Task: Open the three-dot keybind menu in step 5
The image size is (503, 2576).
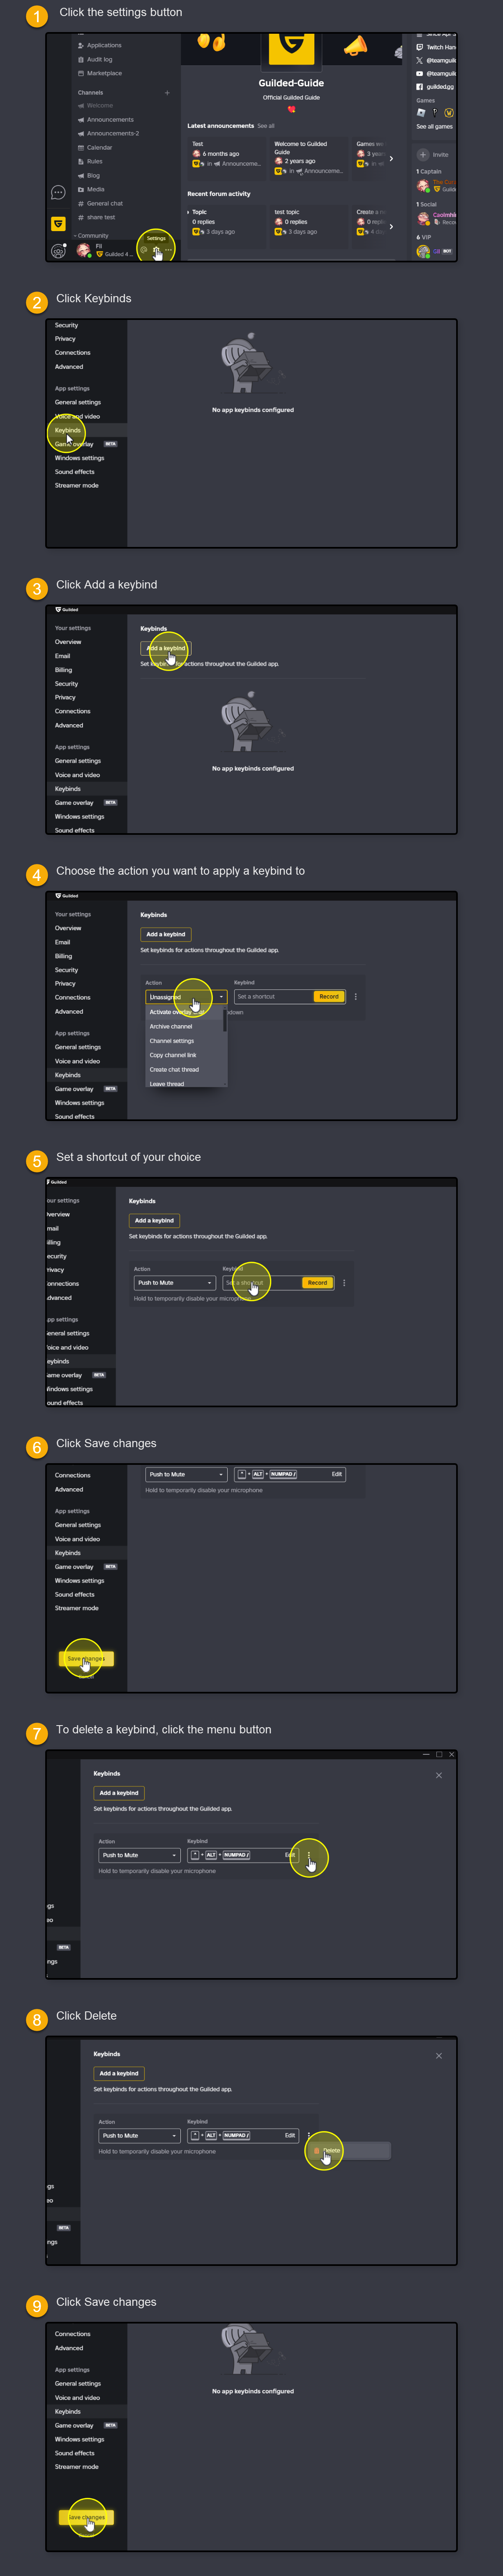Action: pos(344,1283)
